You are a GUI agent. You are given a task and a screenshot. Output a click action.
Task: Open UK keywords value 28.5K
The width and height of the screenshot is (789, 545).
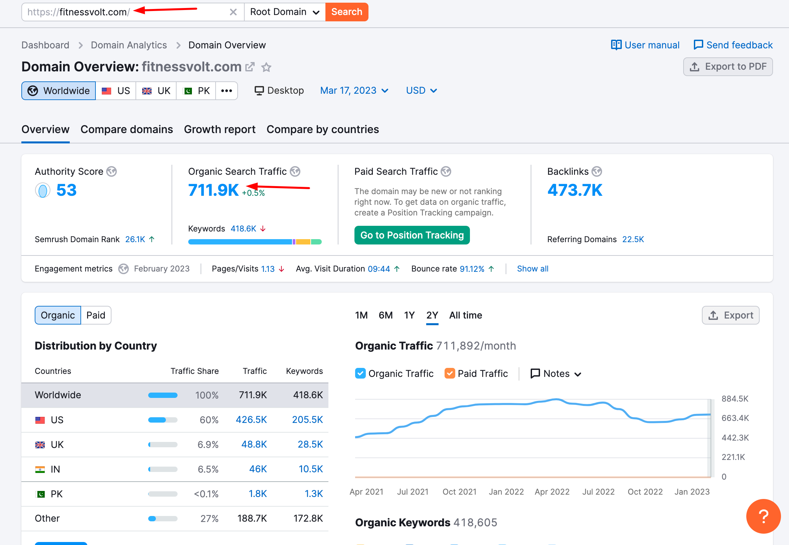[x=310, y=445]
